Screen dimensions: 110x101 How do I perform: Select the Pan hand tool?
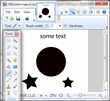click(x=15, y=60)
